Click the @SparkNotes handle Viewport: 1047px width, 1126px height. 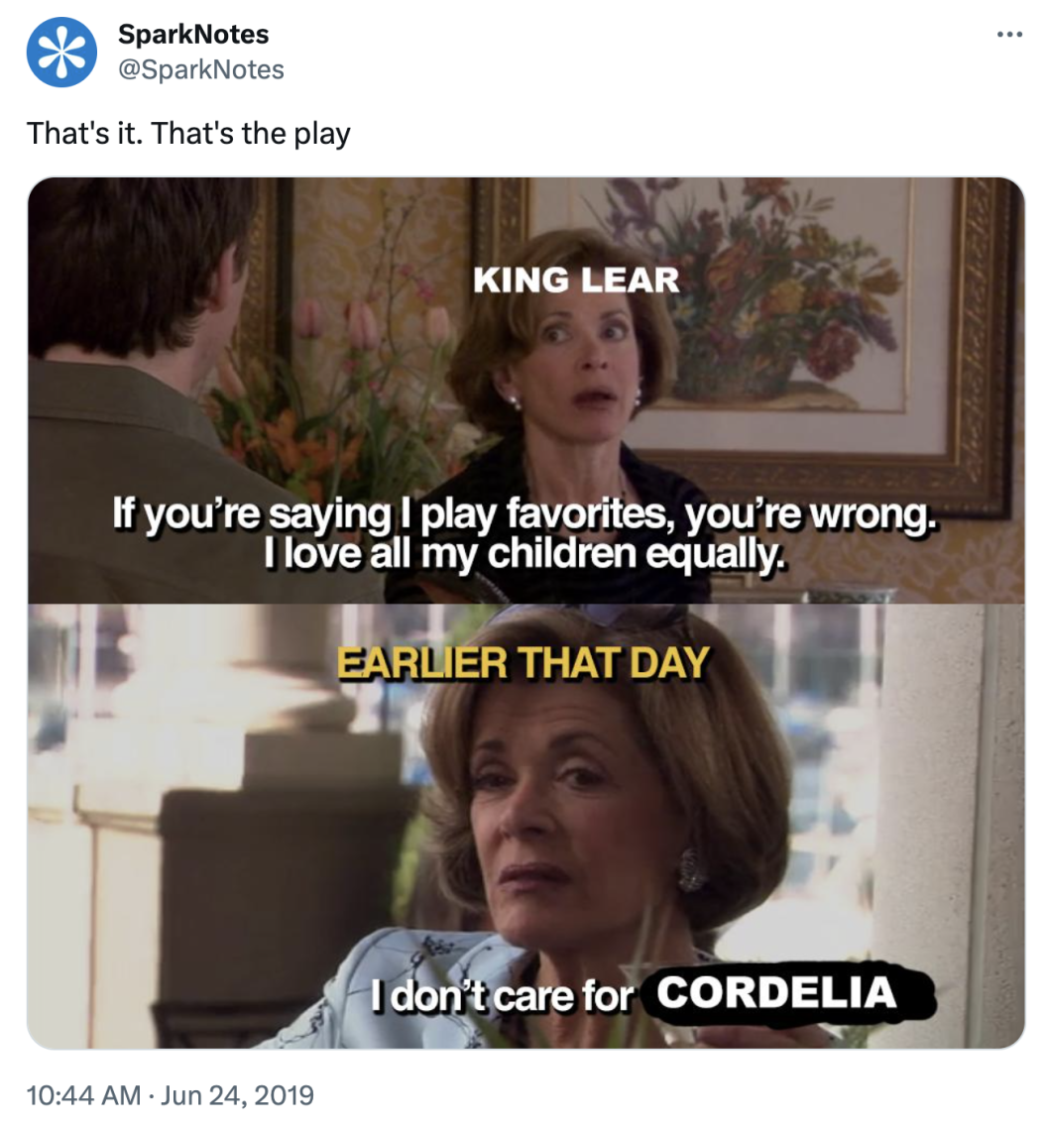[200, 69]
